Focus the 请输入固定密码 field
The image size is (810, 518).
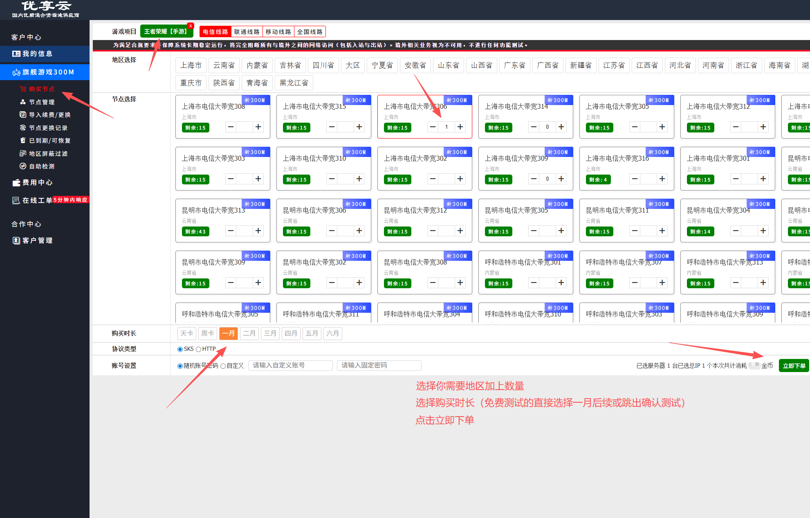(x=379, y=365)
